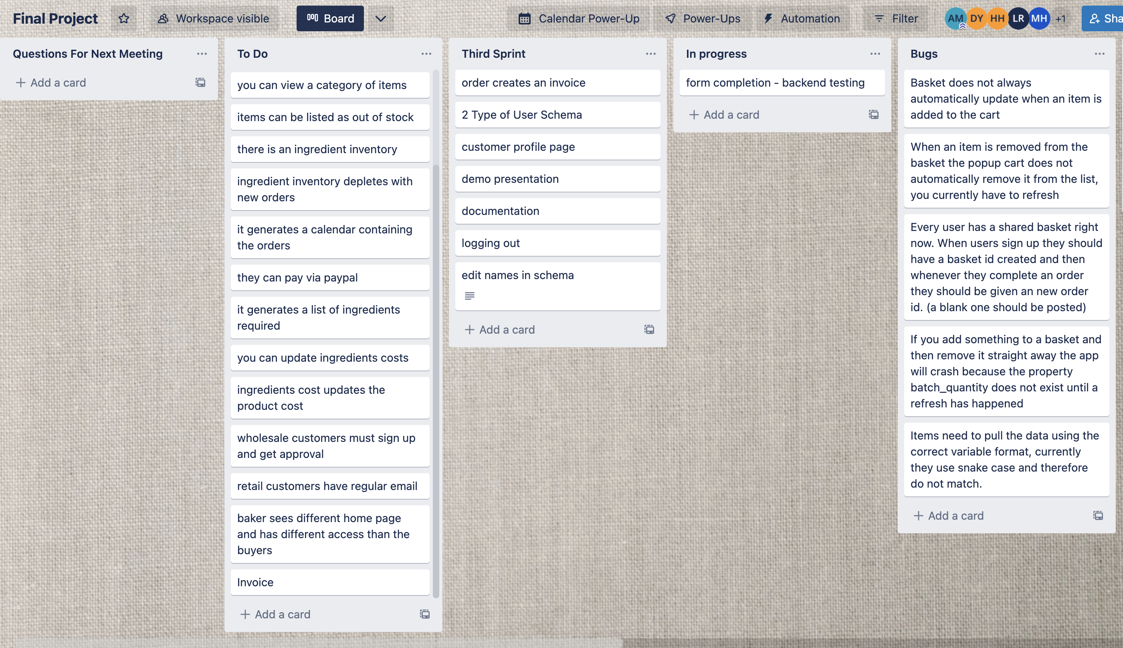This screenshot has width=1123, height=648.
Task: Open the they can pay via paypal card
Action: click(330, 278)
